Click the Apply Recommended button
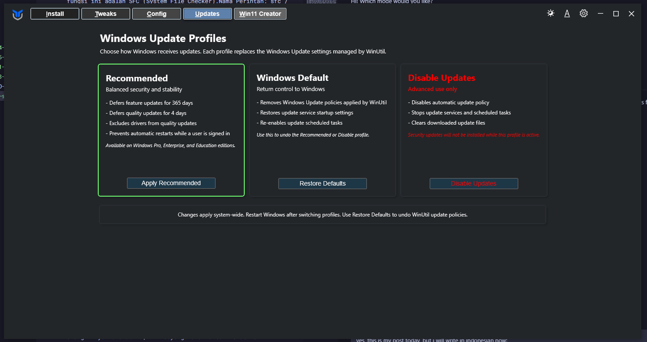Screen dimensions: 647x342 tap(171, 183)
